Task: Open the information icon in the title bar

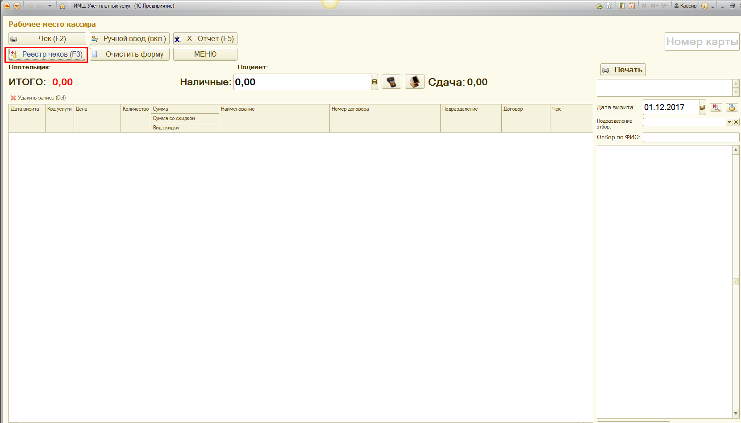Action: point(704,6)
